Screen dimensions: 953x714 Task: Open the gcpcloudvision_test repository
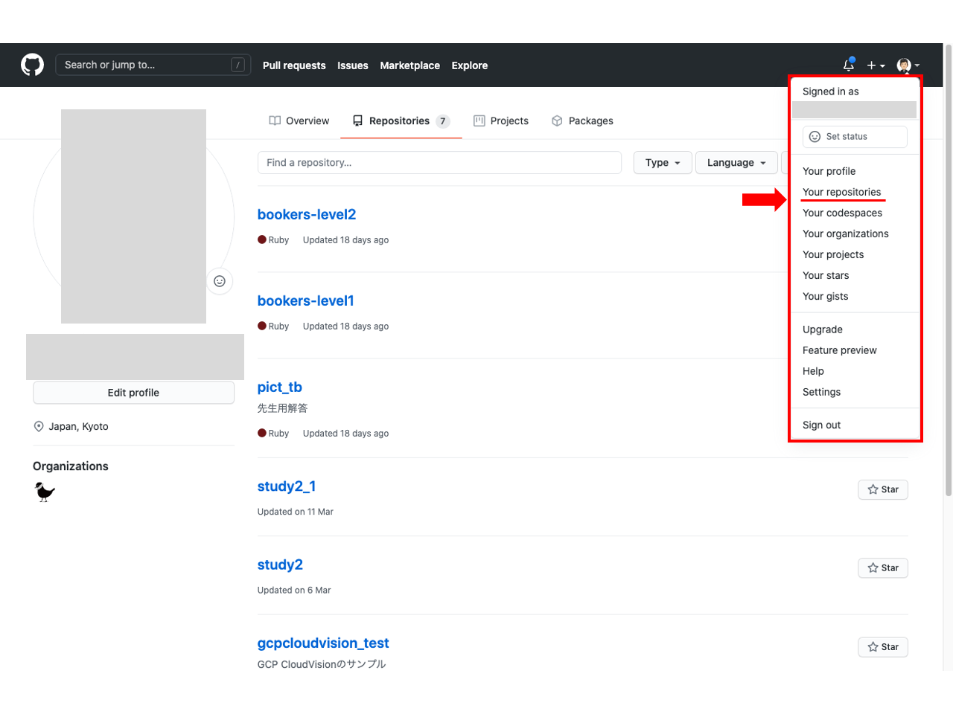point(323,643)
